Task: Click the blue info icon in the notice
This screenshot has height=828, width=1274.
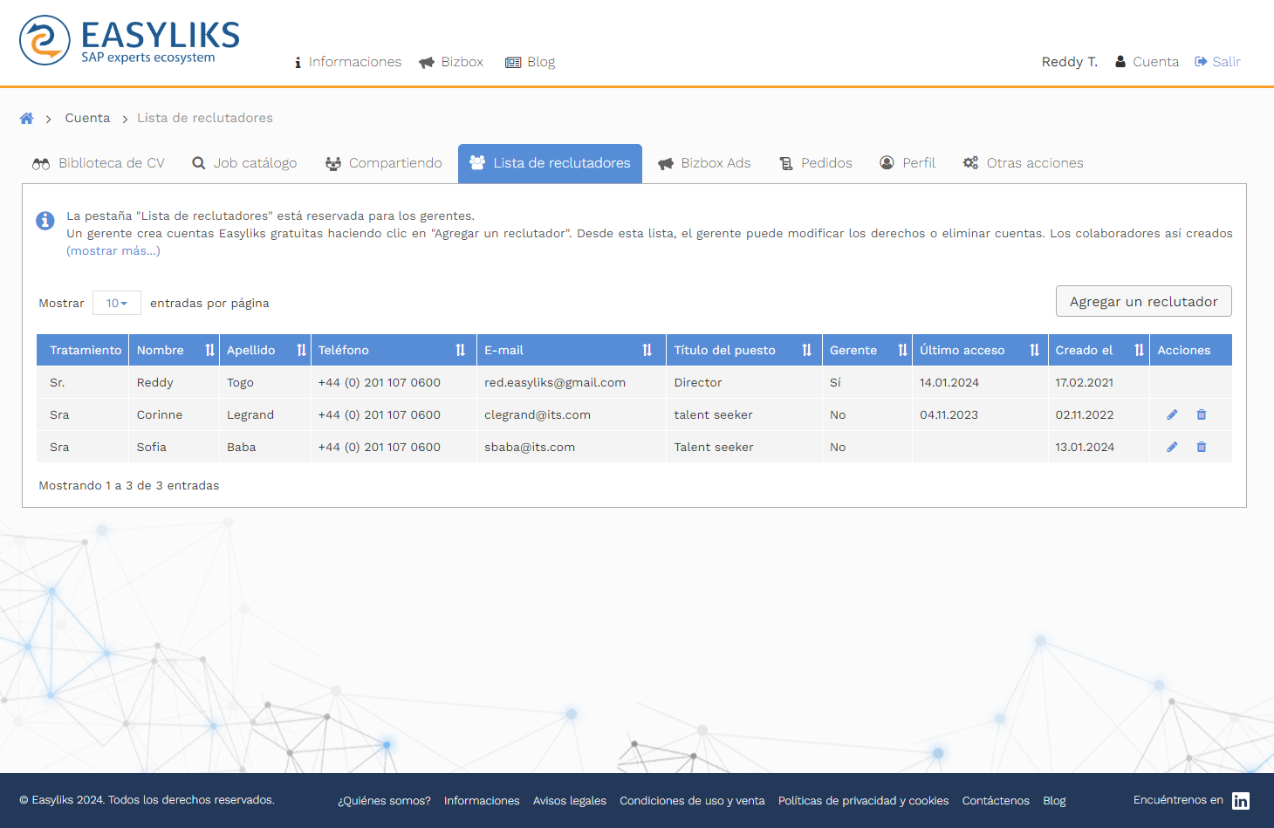Action: 45,221
